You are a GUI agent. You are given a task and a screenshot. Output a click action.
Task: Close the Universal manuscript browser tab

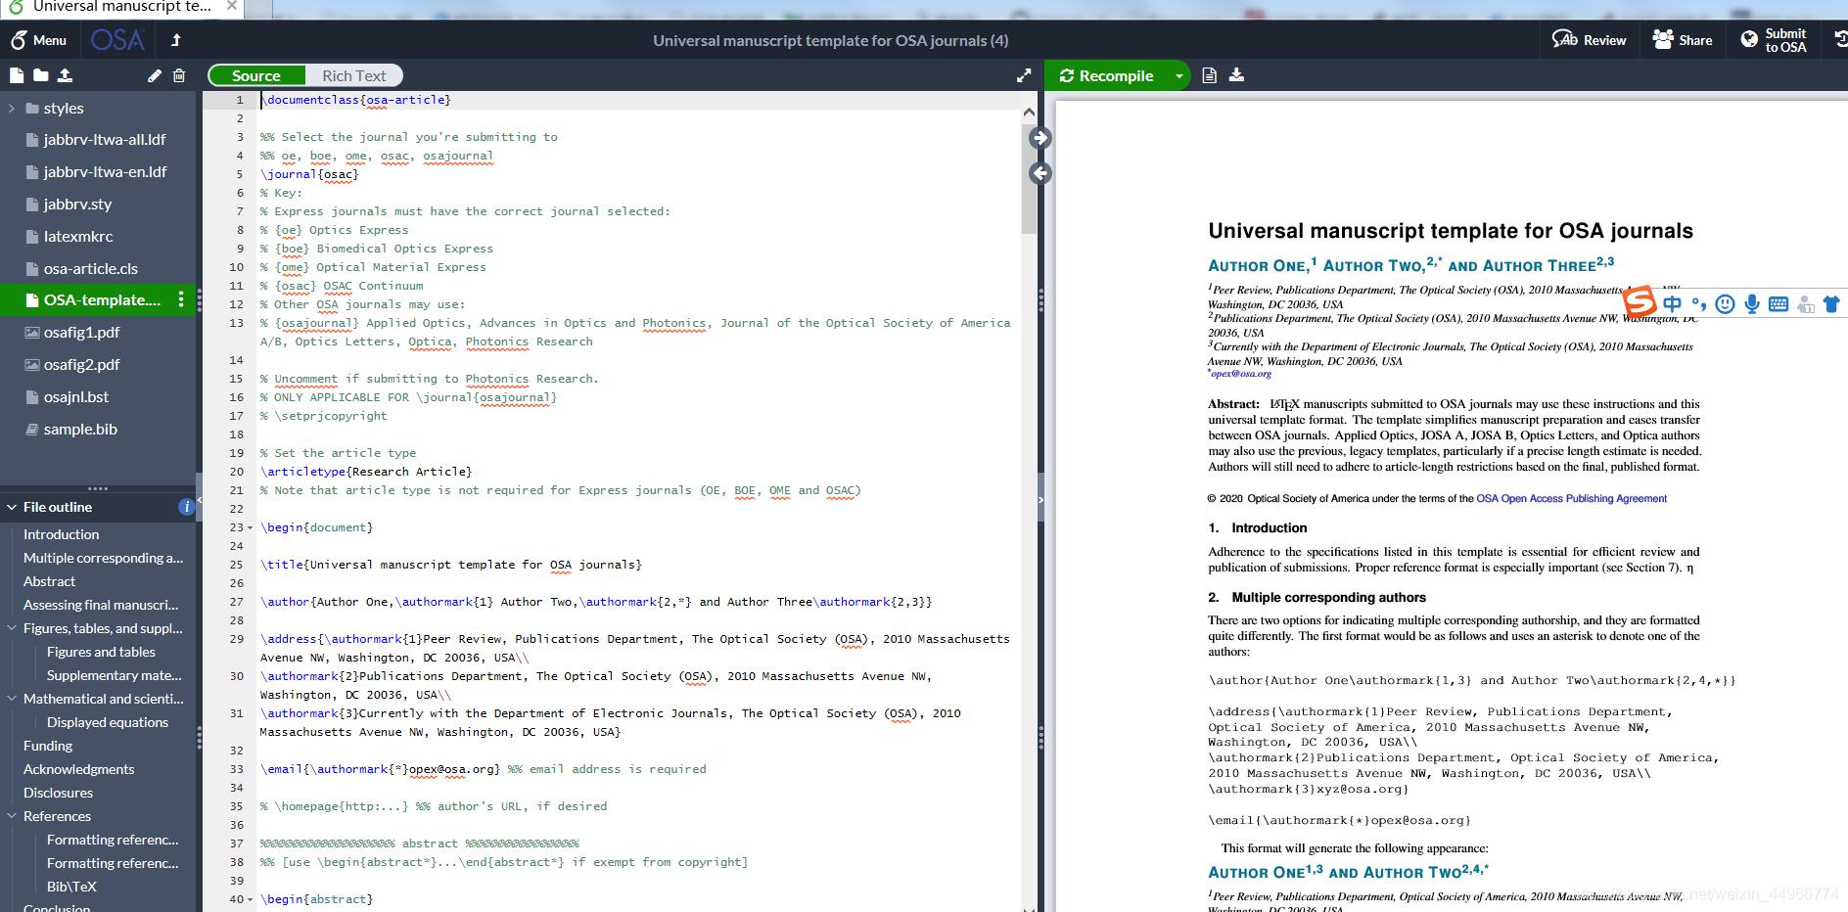coord(232,6)
